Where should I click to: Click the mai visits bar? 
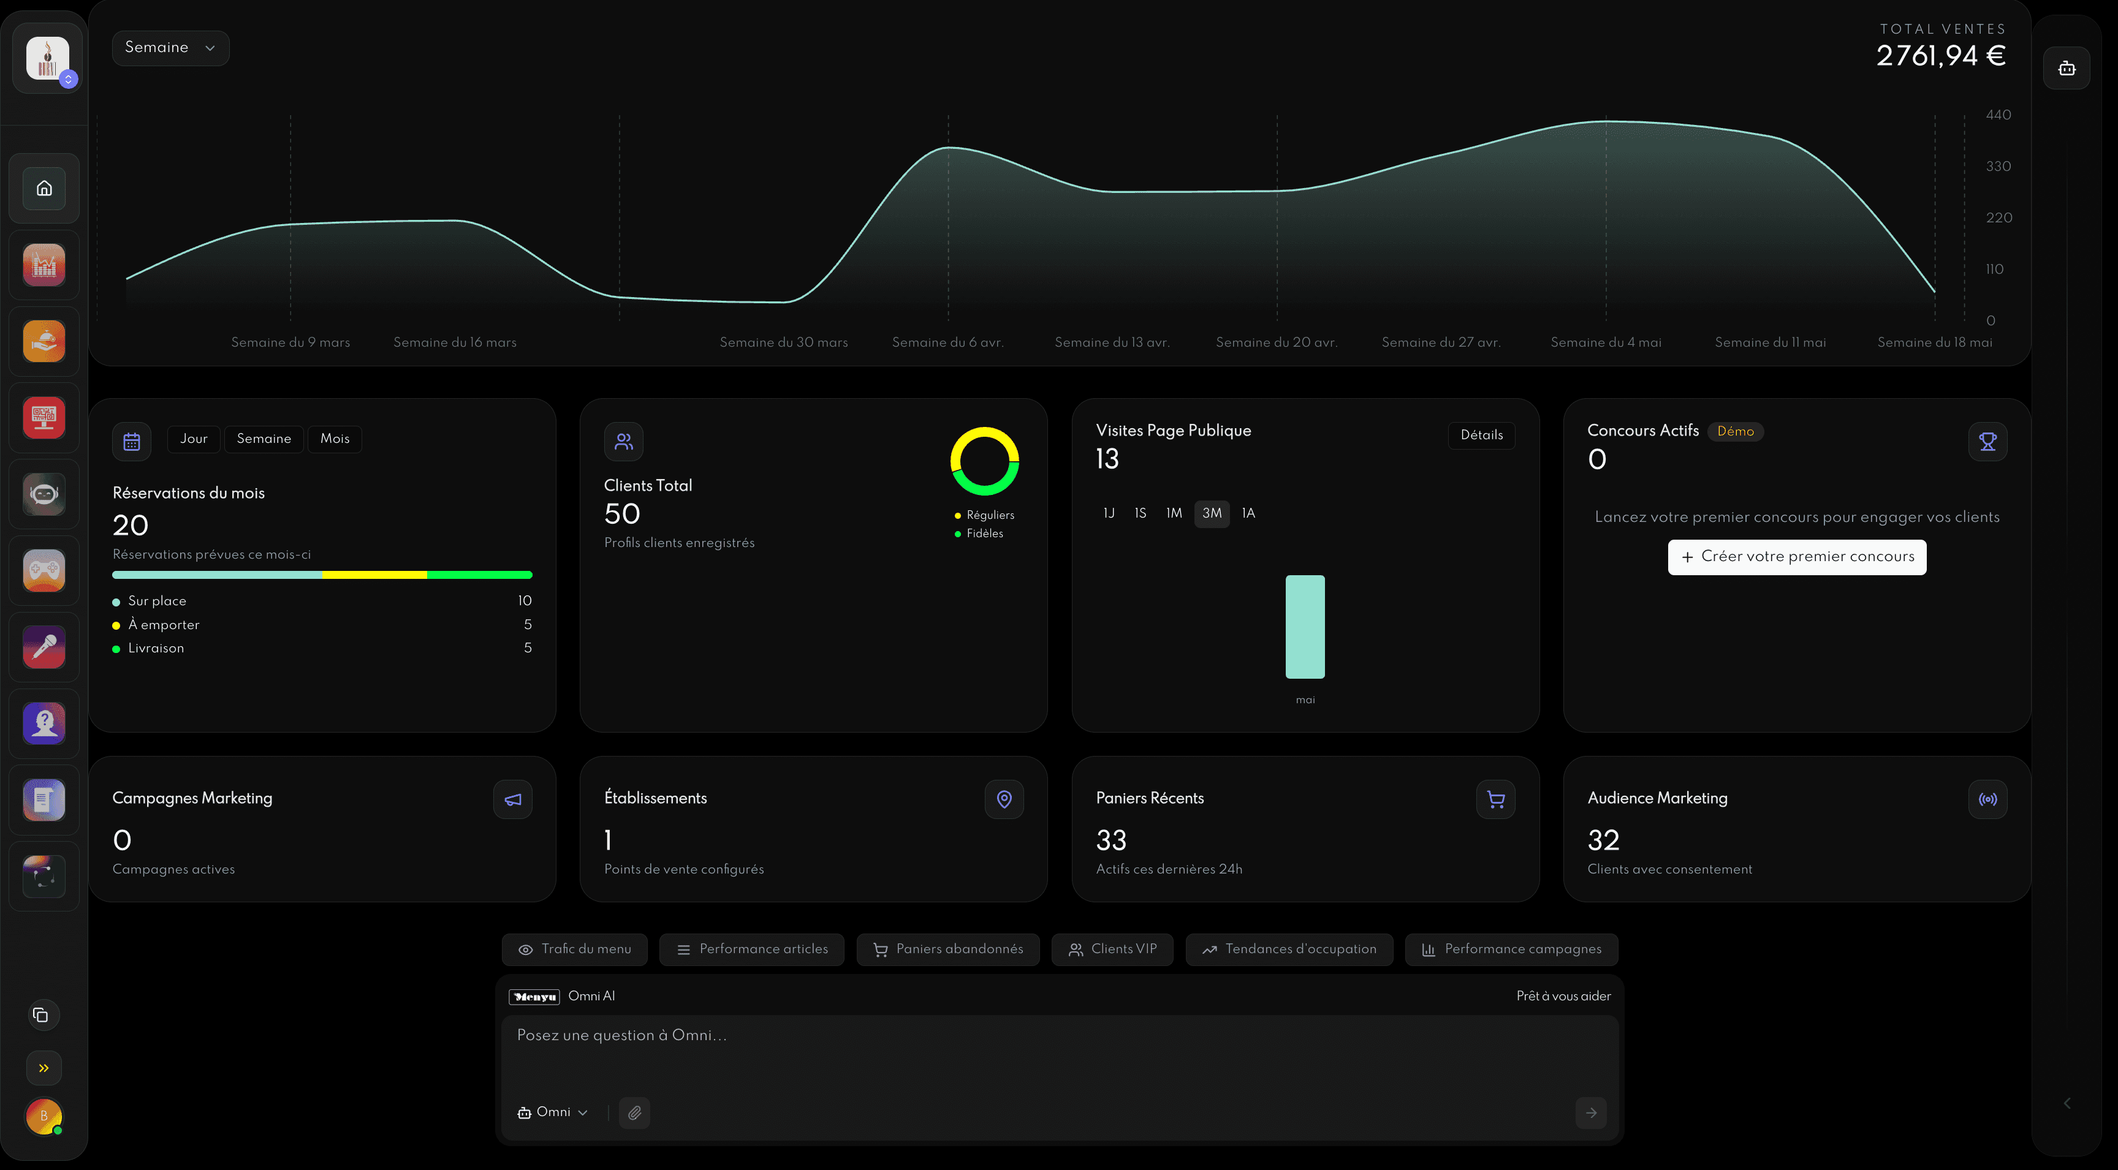click(x=1305, y=627)
